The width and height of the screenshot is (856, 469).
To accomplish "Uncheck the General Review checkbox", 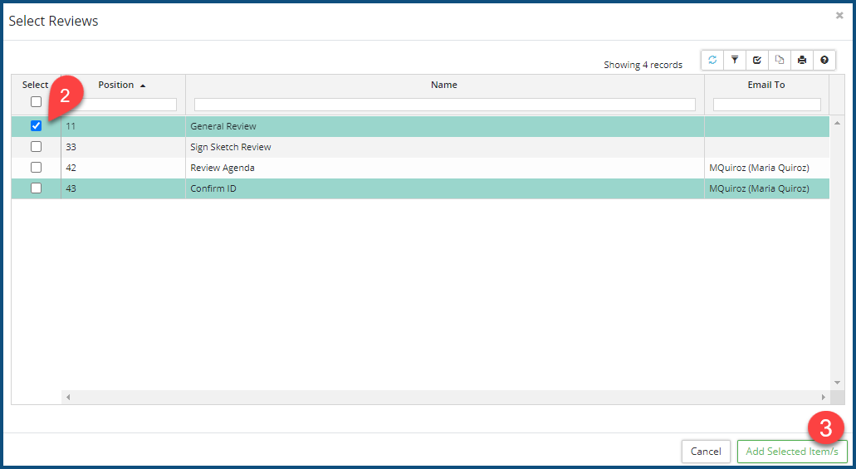I will (x=36, y=126).
